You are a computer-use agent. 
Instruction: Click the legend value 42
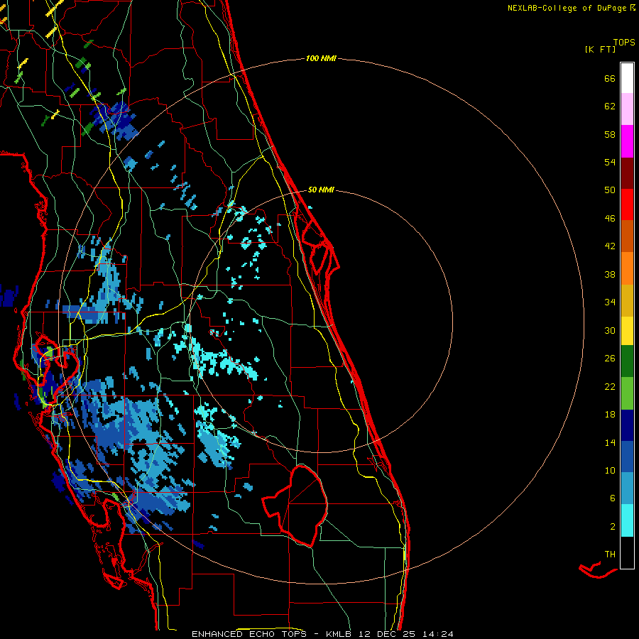pos(610,246)
